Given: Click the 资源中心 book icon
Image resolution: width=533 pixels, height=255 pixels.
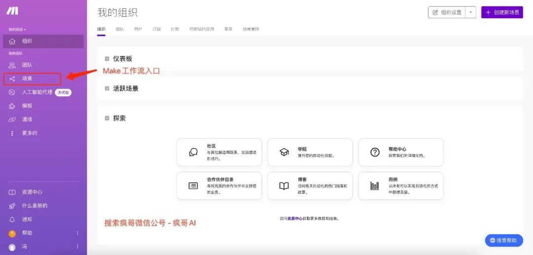Looking at the screenshot, I should [12, 192].
